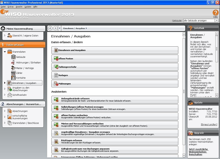Start Mieten und Vorauszahlungen verbuchen assistant
Screen dimensions: 220x159
[x=115, y=125]
